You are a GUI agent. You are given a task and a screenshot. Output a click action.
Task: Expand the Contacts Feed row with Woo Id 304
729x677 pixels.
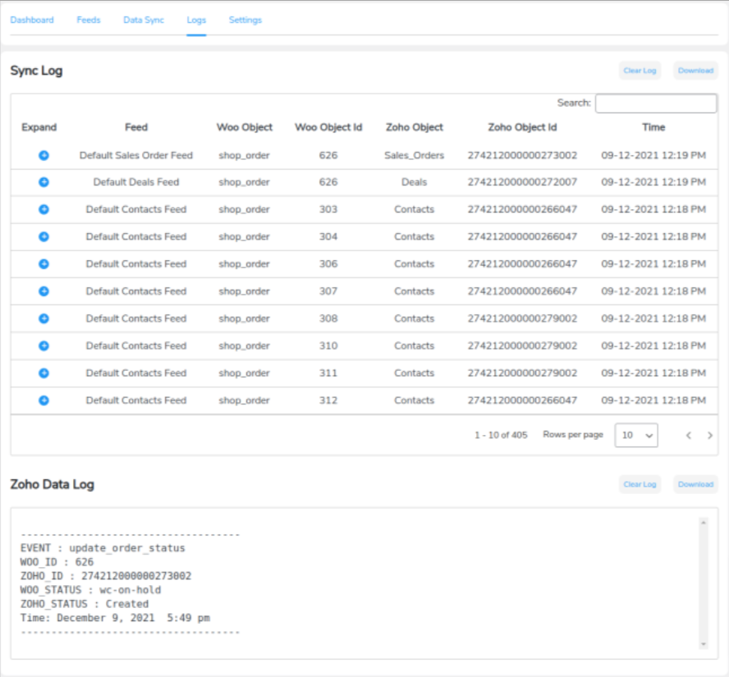(43, 236)
